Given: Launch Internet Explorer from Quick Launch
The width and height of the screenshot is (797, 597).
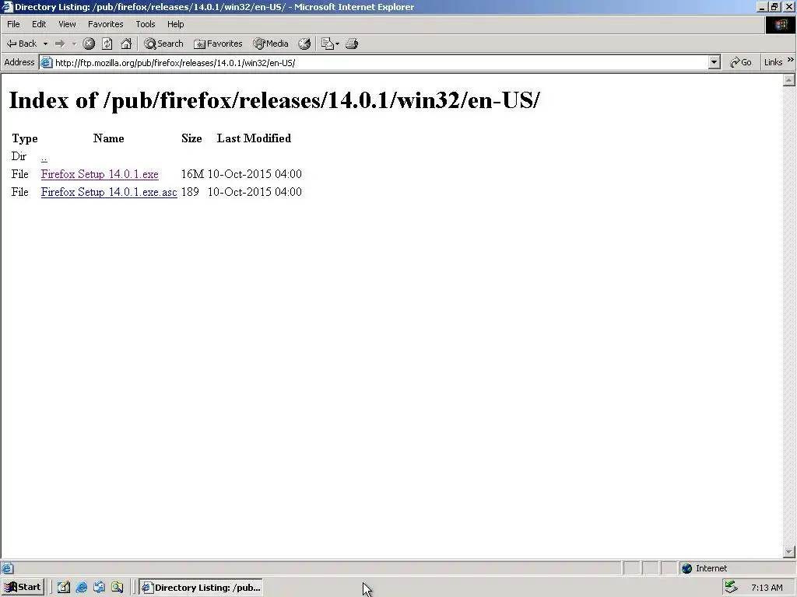Looking at the screenshot, I should [81, 588].
